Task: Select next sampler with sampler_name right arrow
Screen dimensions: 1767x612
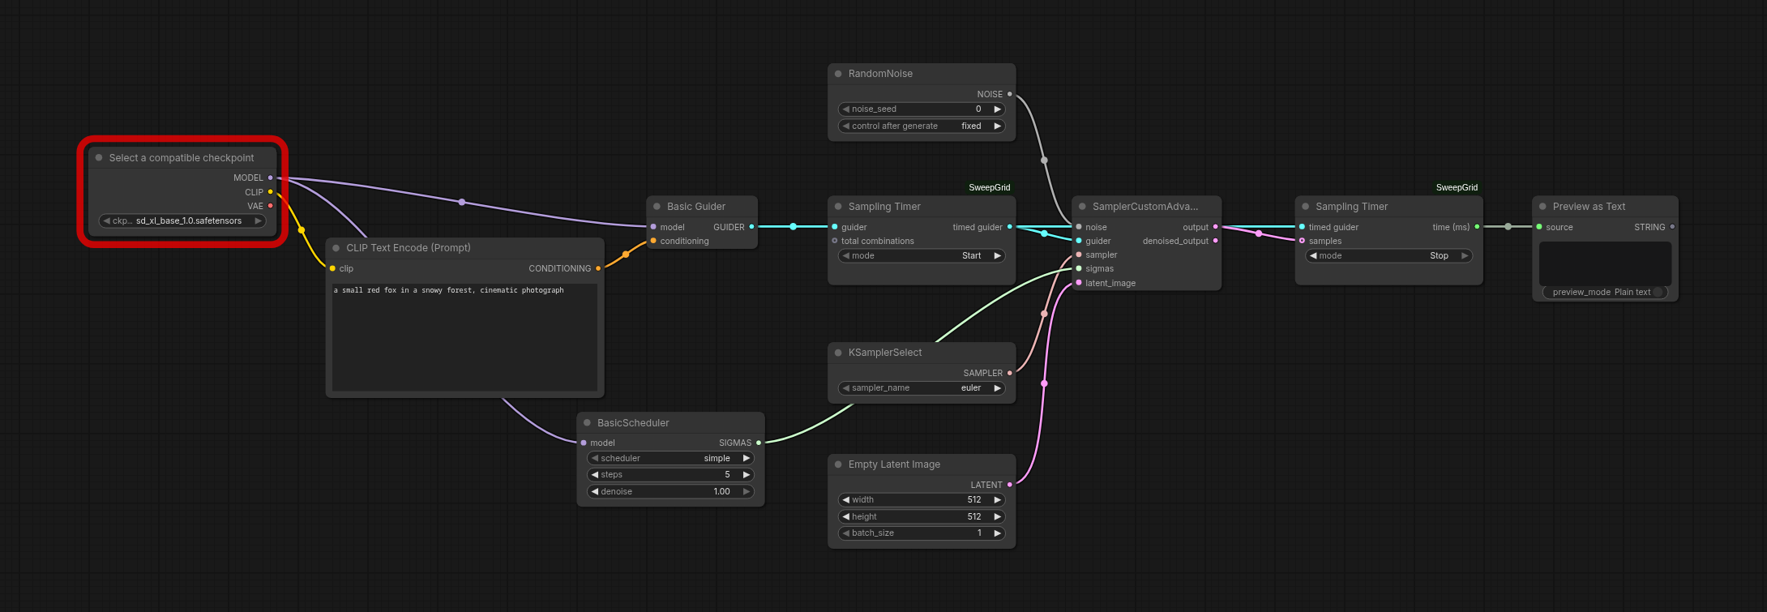Action: click(x=998, y=388)
